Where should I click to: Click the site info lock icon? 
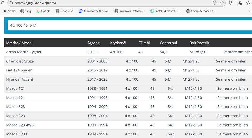[x=11, y=3]
